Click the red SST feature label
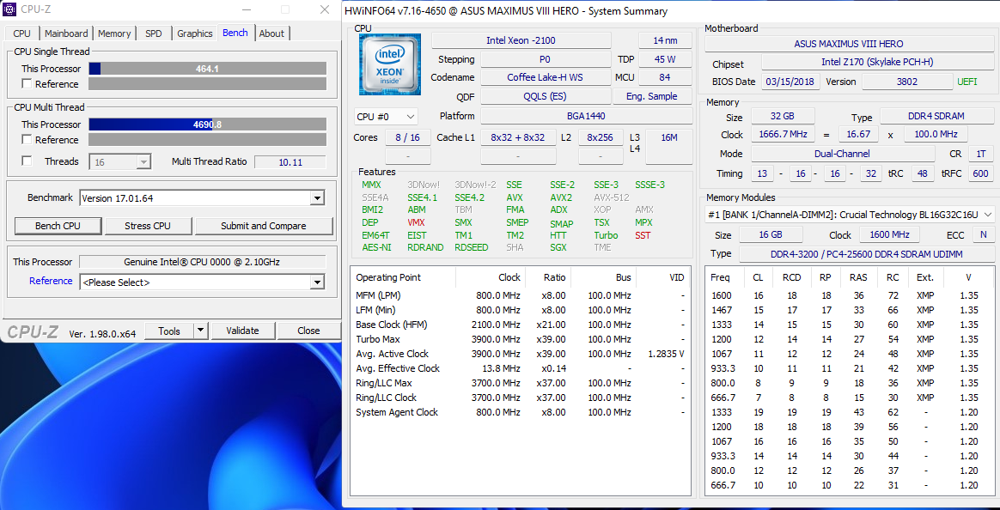This screenshot has height=510, width=1000. click(x=643, y=235)
